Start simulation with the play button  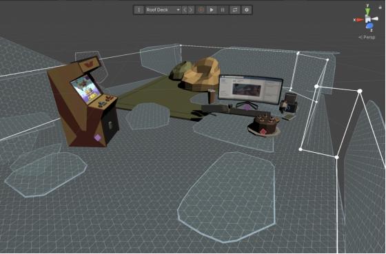point(212,10)
